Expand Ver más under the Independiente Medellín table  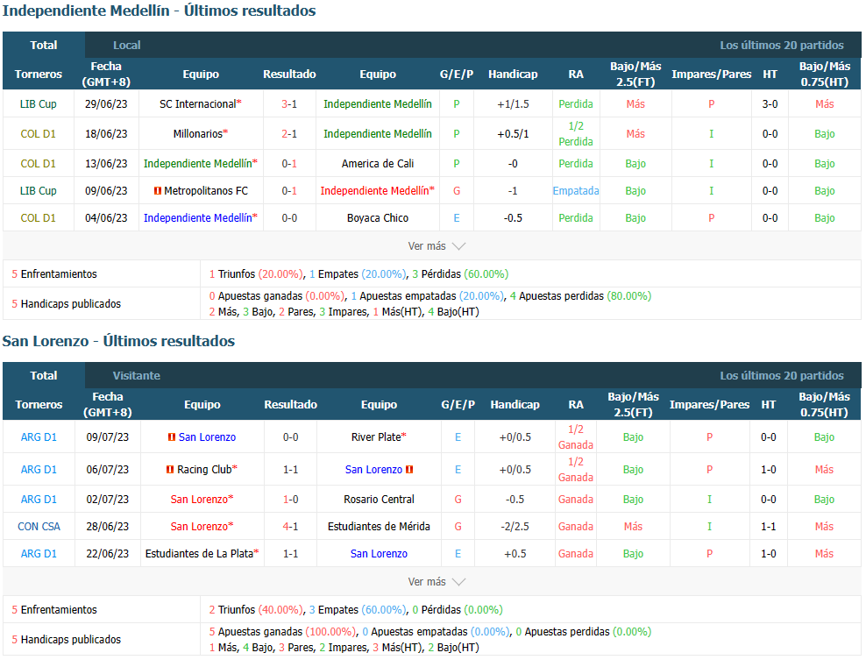point(437,246)
